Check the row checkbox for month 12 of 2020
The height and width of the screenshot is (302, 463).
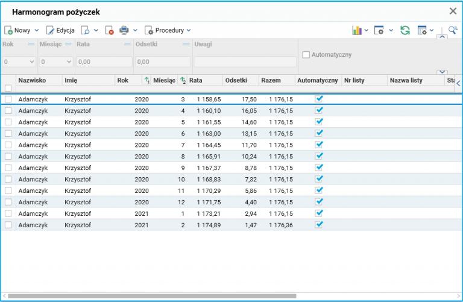(8, 202)
